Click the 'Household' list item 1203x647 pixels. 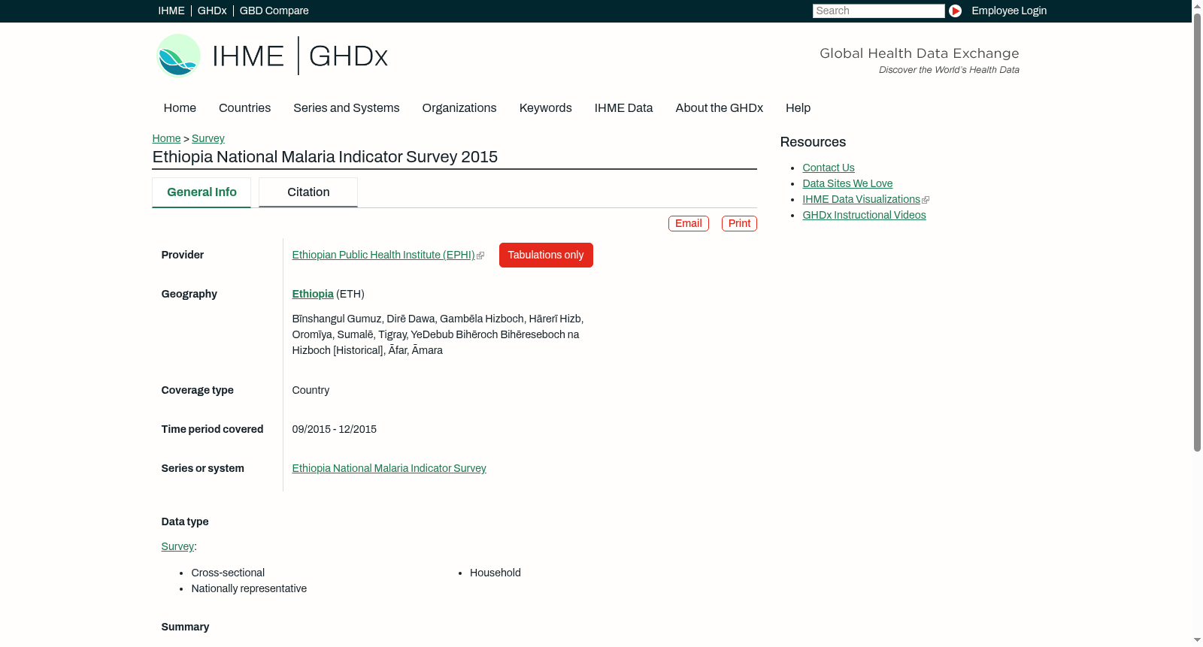point(495,573)
